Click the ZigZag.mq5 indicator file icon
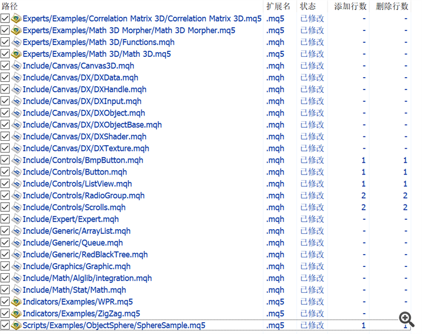 [16, 314]
